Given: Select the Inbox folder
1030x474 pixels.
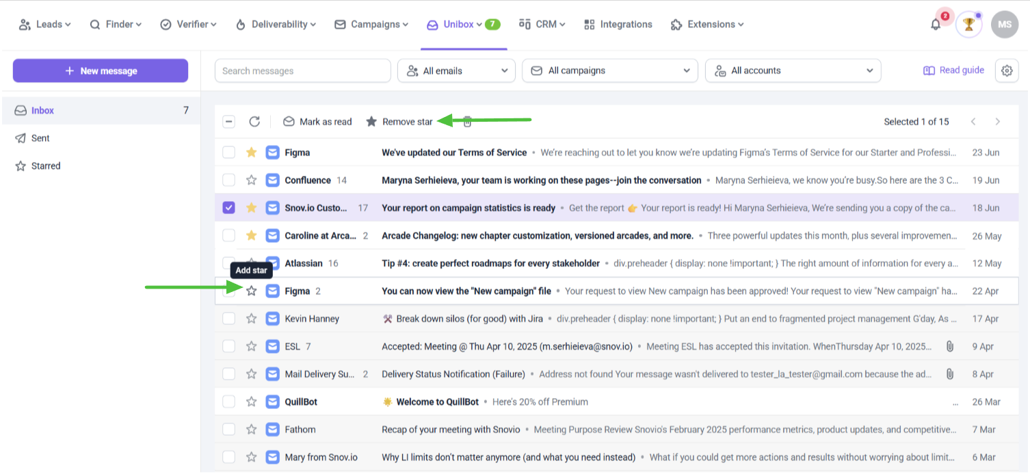Looking at the screenshot, I should click(x=101, y=110).
